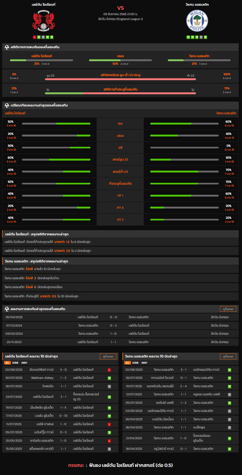
Task: Click the 100% under 2.5 statistic value
Action: (x=227, y=74)
